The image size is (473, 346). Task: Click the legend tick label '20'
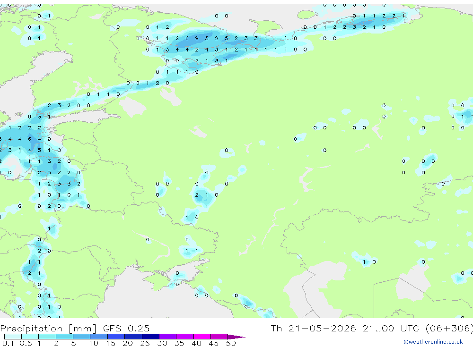(128, 343)
